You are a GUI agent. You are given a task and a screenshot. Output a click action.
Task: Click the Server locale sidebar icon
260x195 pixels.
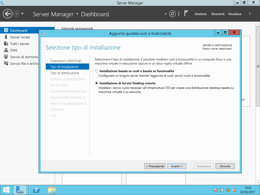pyautogui.click(x=6, y=37)
